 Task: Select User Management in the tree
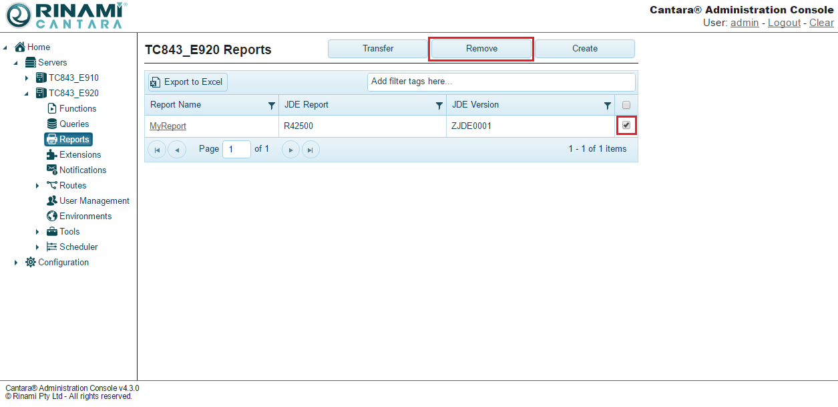pyautogui.click(x=94, y=201)
